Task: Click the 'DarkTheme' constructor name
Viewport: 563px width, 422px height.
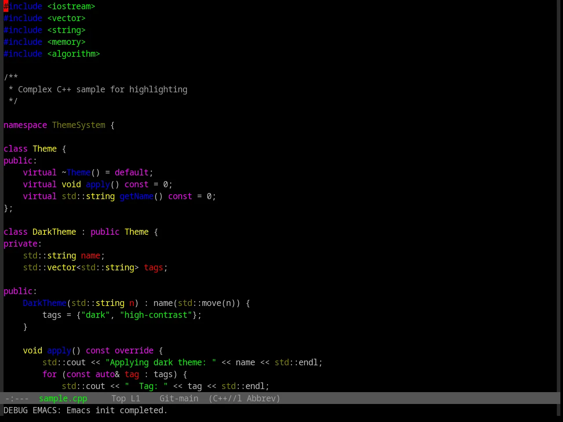Action: 44,303
